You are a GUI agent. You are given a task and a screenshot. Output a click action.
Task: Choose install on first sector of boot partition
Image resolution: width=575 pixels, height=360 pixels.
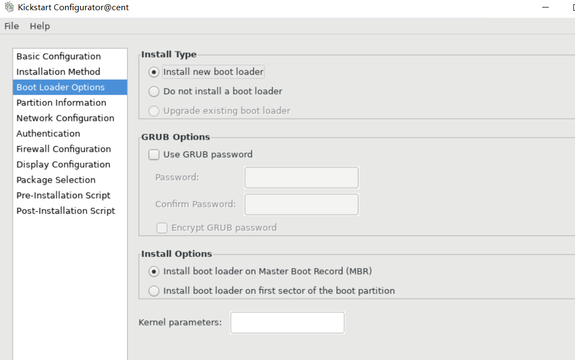[x=154, y=291]
